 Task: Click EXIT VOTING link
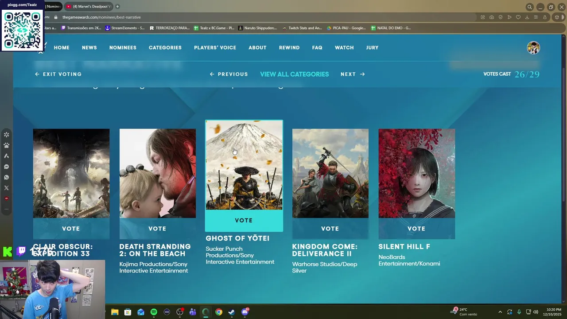(x=58, y=74)
